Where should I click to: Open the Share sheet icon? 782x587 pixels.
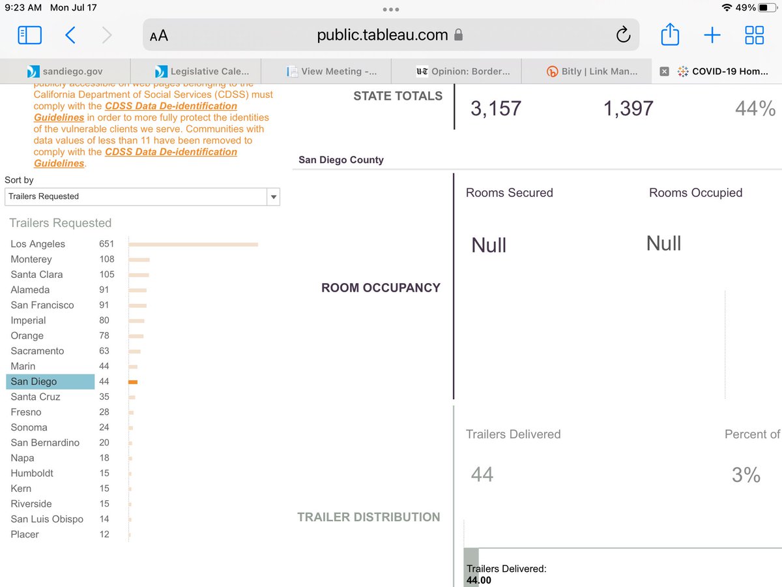coord(670,34)
